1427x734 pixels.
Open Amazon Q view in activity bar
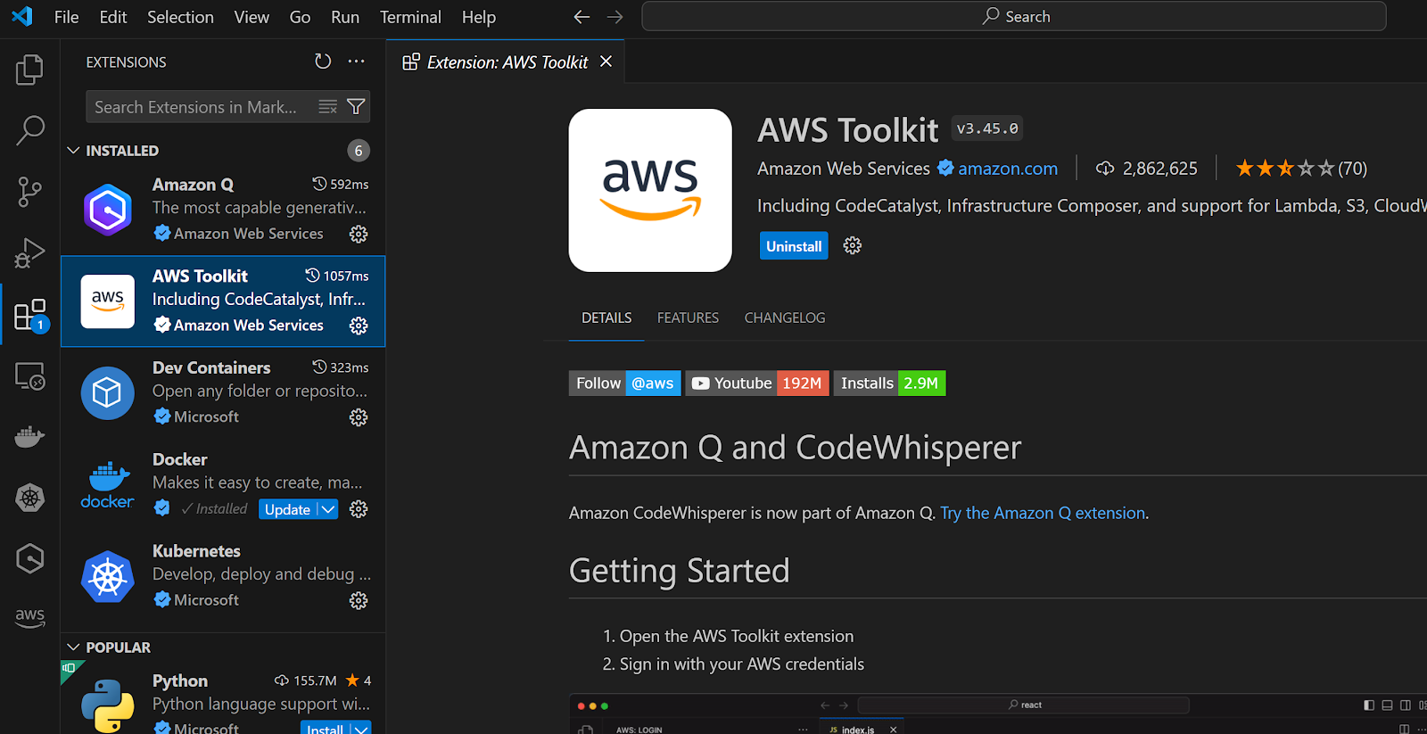coord(29,559)
